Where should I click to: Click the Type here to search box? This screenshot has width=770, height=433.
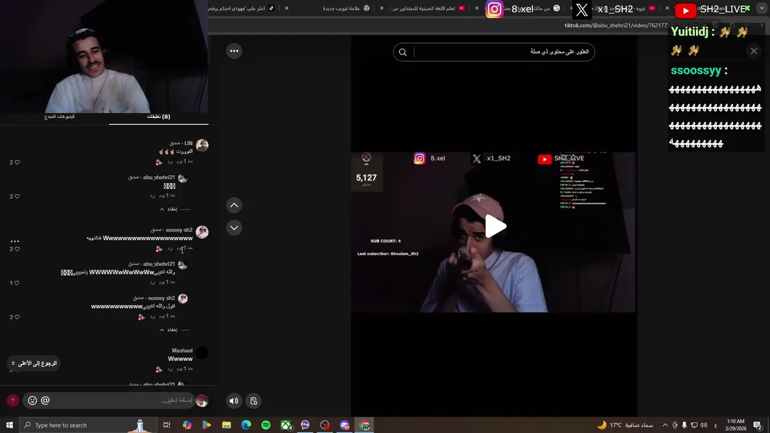87,425
